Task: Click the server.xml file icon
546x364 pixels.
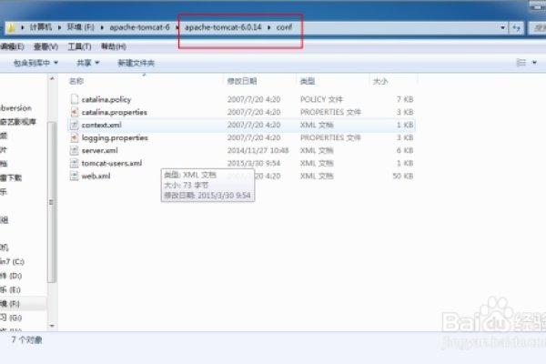Action: point(75,150)
